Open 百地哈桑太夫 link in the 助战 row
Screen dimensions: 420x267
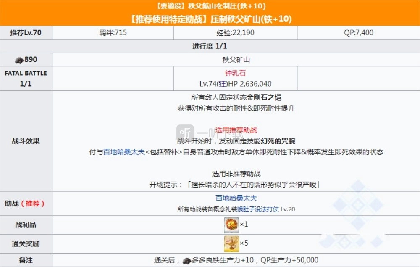pyautogui.click(x=236, y=198)
